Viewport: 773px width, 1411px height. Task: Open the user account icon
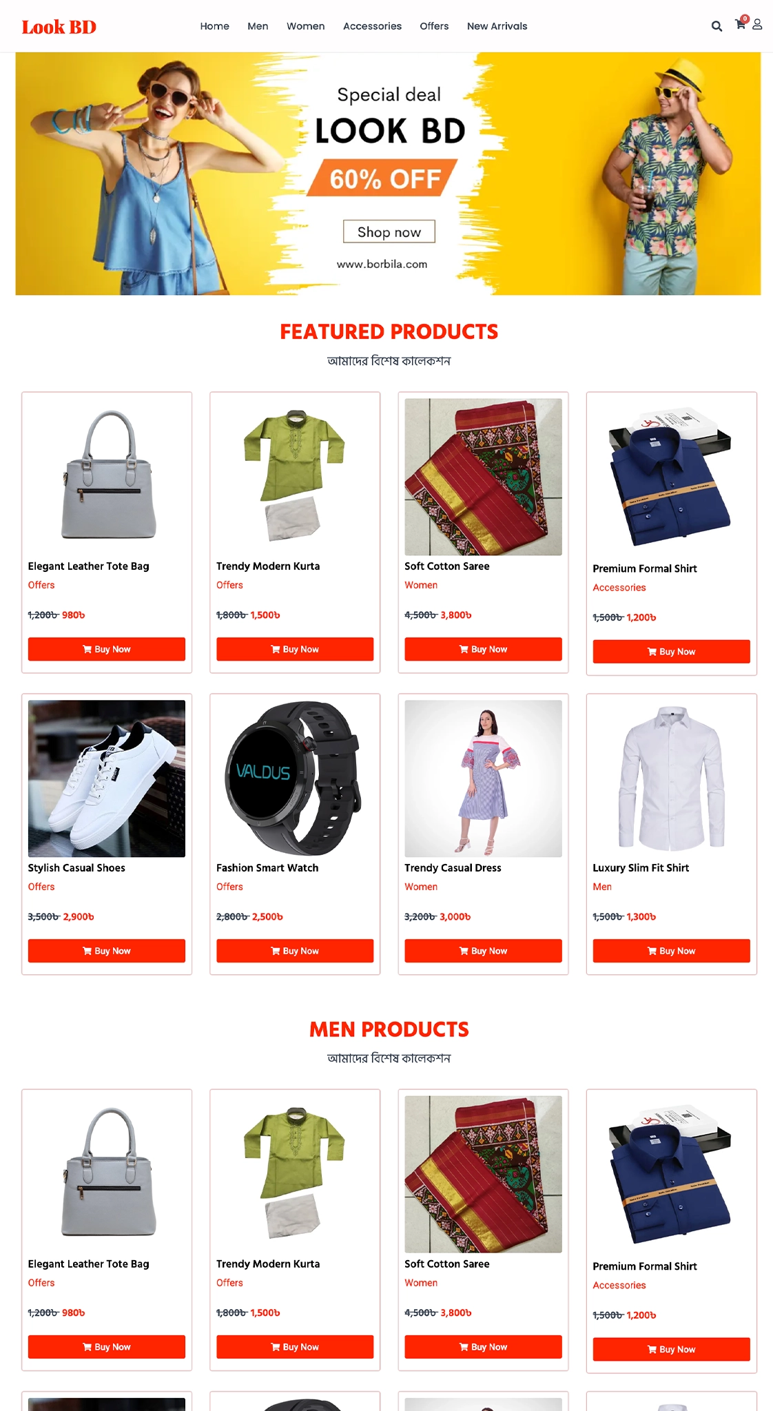(757, 24)
